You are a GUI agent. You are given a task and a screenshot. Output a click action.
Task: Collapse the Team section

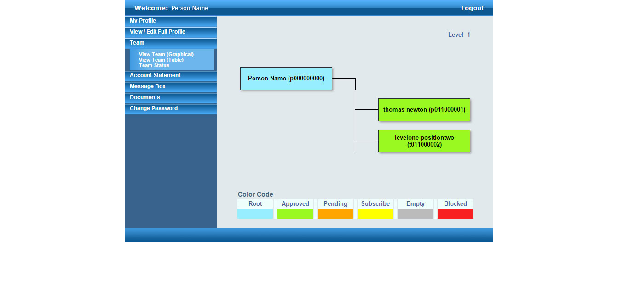pyautogui.click(x=137, y=42)
